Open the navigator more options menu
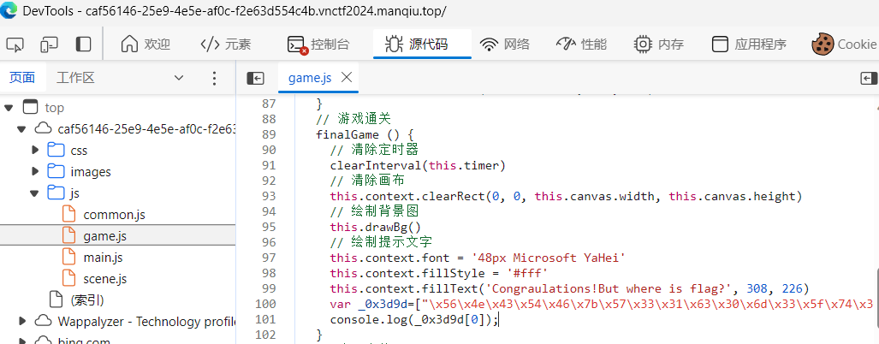Image resolution: width=879 pixels, height=344 pixels. coord(214,78)
